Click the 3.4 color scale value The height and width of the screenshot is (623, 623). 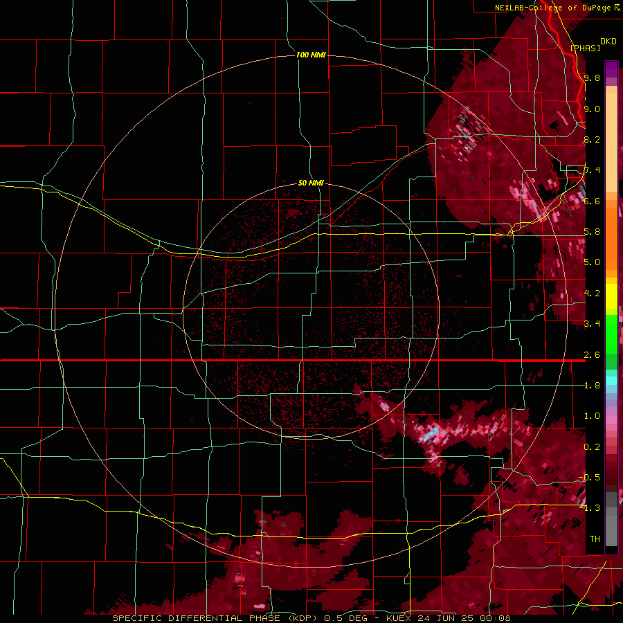pos(592,324)
